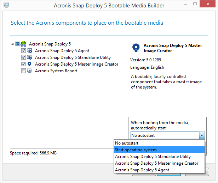Choose Standalone Utility from autostart list
This screenshot has height=183, width=218.
[159, 157]
